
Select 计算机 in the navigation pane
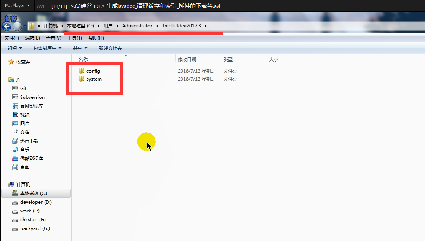(x=23, y=184)
